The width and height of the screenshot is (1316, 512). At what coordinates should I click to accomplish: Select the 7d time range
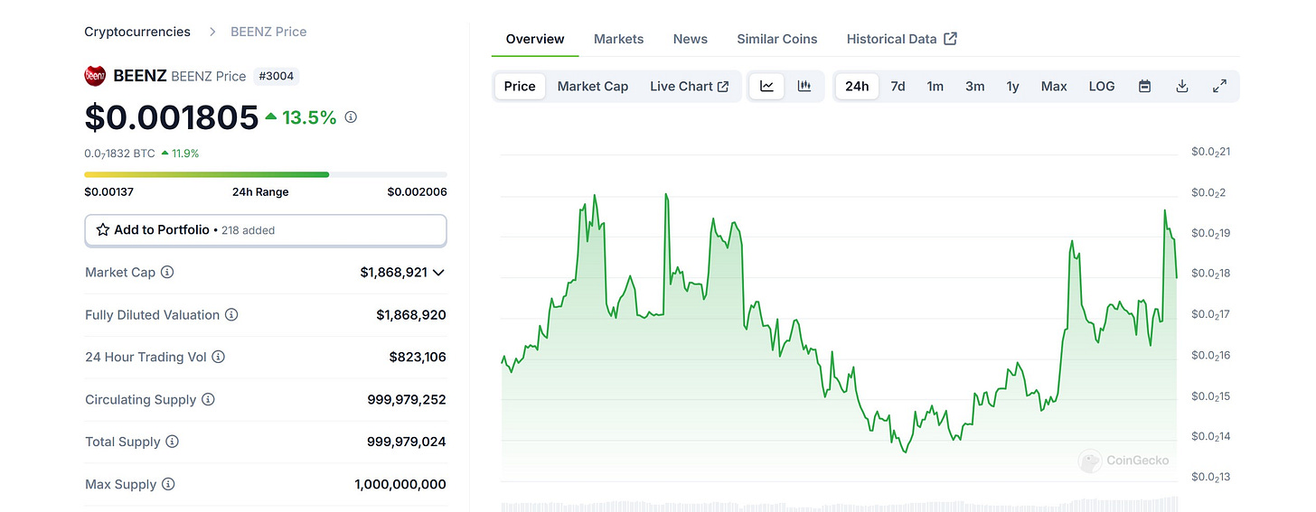[x=898, y=87]
